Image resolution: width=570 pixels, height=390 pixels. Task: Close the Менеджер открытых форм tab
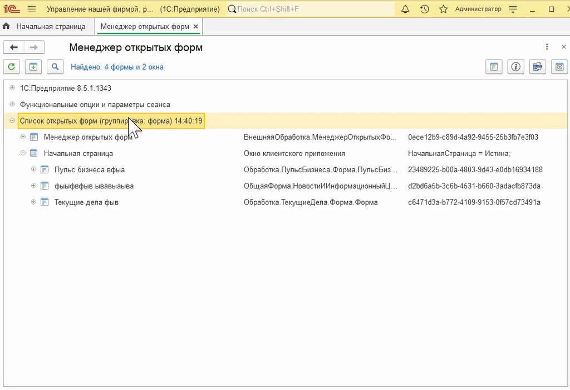pyautogui.click(x=195, y=27)
